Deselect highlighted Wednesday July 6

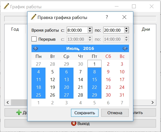pos(66,72)
